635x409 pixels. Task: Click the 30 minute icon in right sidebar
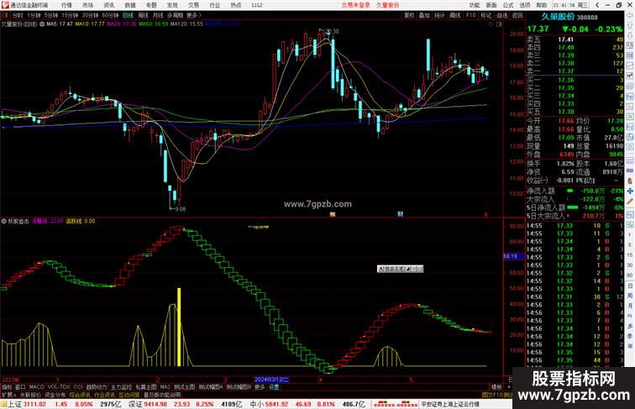click(630, 265)
